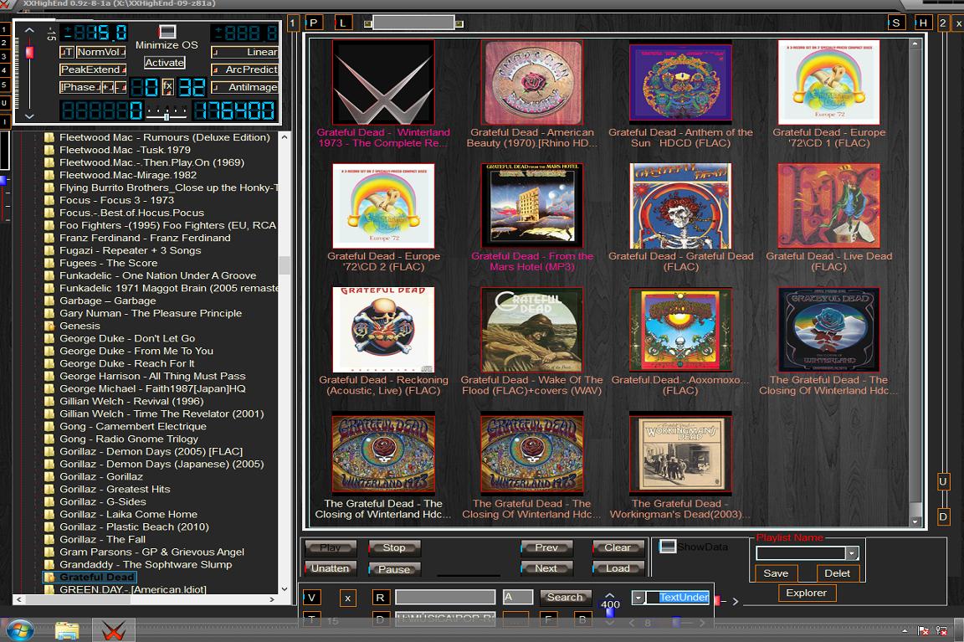Toggle the Phase option

80,87
